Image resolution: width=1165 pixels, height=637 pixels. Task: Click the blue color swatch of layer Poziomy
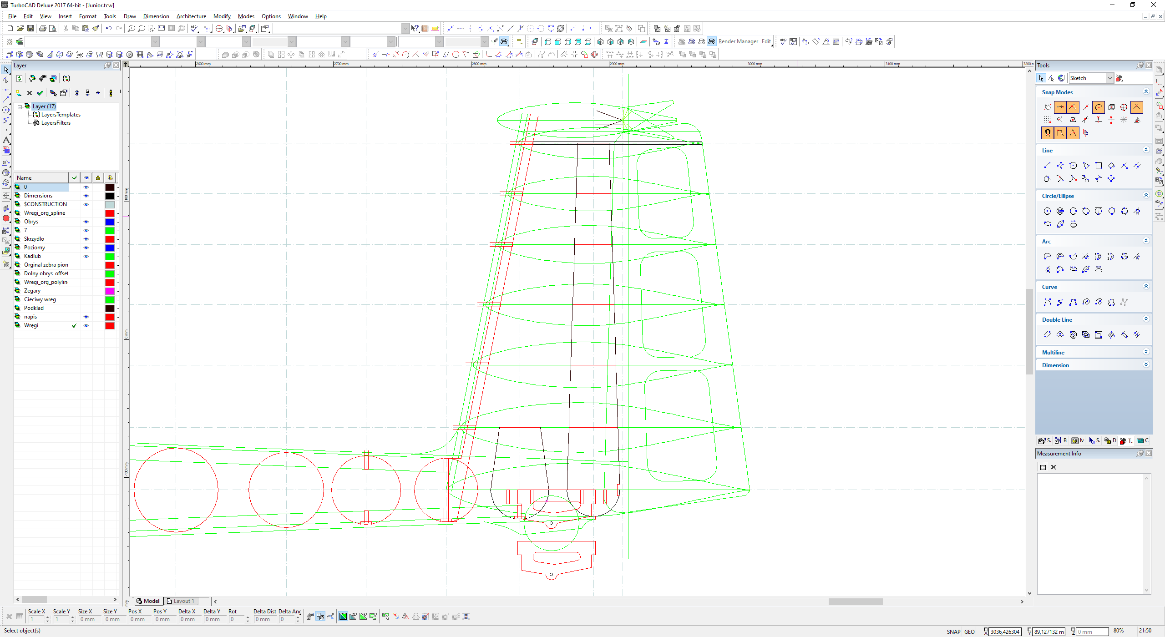point(110,248)
